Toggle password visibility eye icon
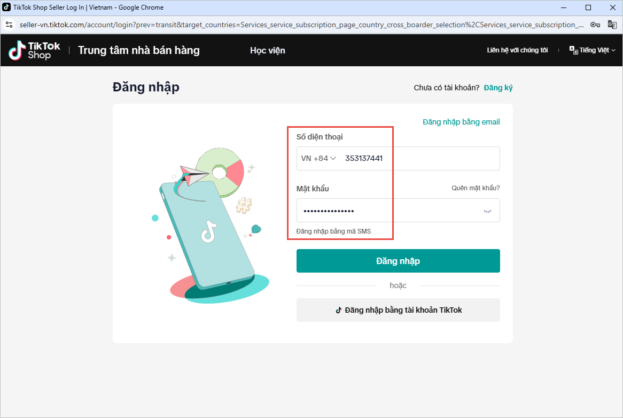This screenshot has height=418, width=623. 487,211
